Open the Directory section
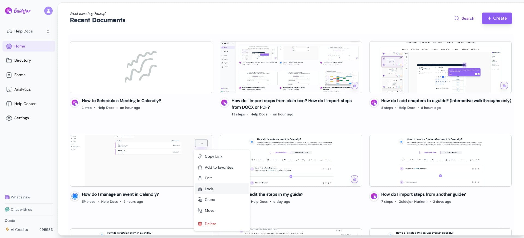524x238 pixels. click(x=29, y=61)
